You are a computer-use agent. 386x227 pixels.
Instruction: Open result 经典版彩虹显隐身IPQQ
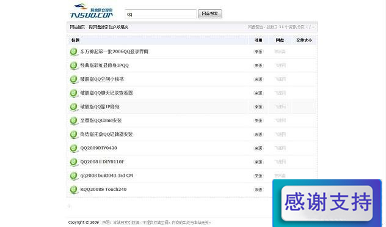[104, 65]
